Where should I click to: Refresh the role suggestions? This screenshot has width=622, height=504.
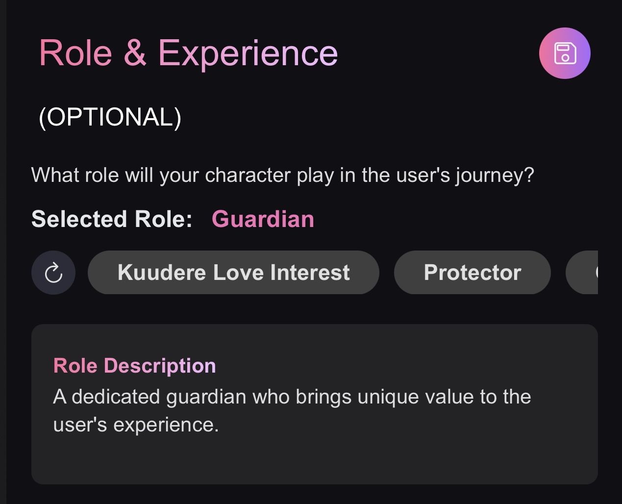53,273
